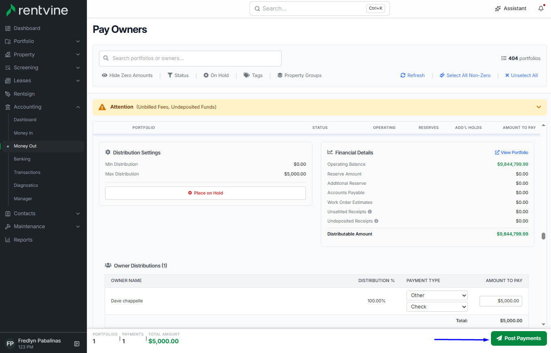Open the notifications bell
The image size is (551, 353).
coord(541,9)
